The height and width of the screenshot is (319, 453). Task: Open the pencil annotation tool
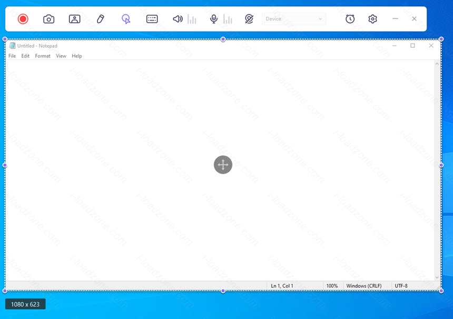click(100, 19)
